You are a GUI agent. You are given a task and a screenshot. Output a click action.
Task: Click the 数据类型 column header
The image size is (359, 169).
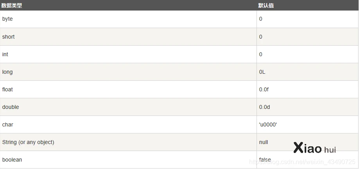click(13, 5)
